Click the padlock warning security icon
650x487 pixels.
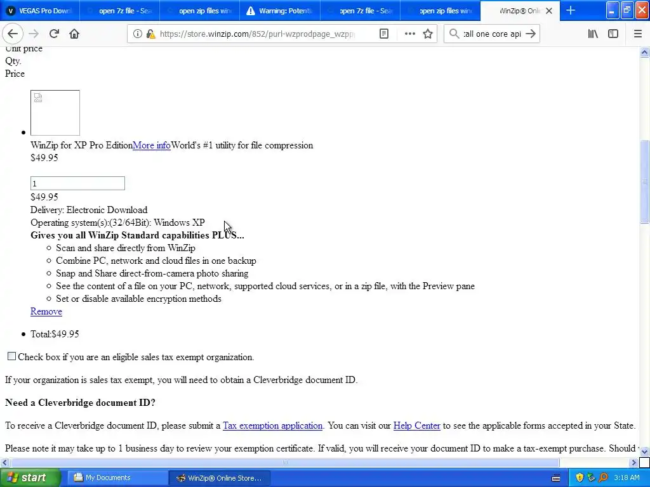[151, 34]
